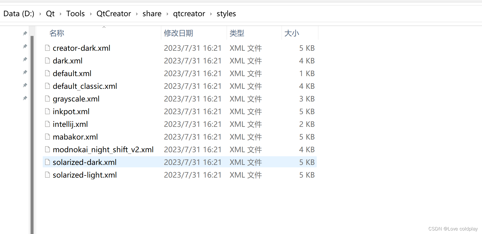Select the solarized-dark.xml file name
The height and width of the screenshot is (234, 482).
pyautogui.click(x=85, y=162)
